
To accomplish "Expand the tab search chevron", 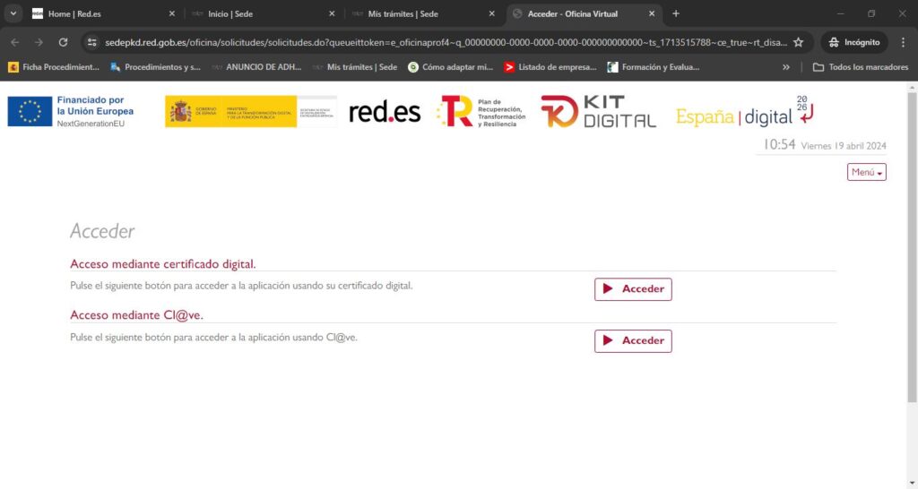I will 13,13.
